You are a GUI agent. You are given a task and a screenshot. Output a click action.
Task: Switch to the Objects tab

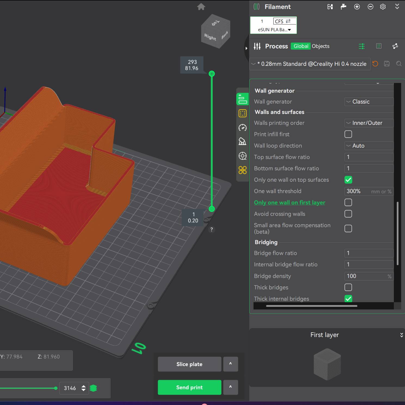[320, 46]
